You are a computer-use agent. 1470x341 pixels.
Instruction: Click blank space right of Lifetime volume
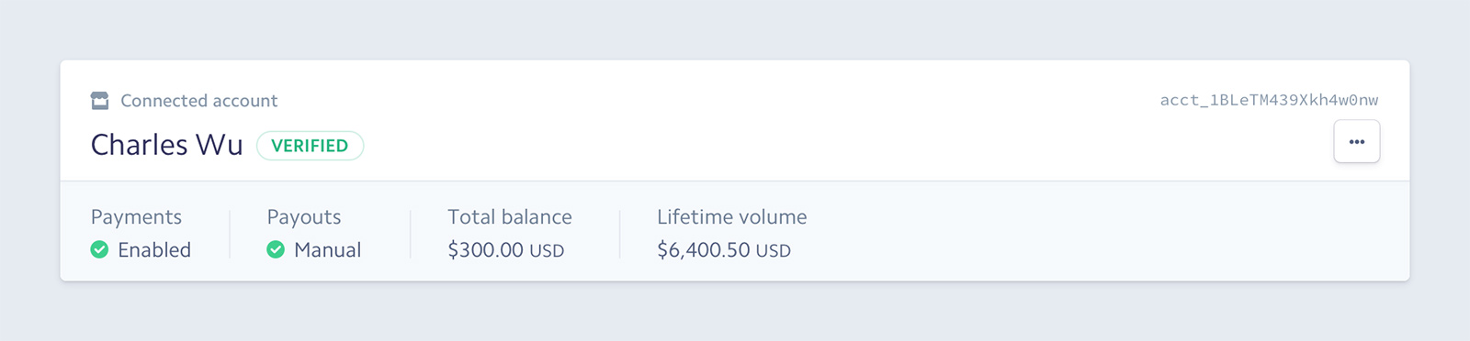click(x=1102, y=231)
